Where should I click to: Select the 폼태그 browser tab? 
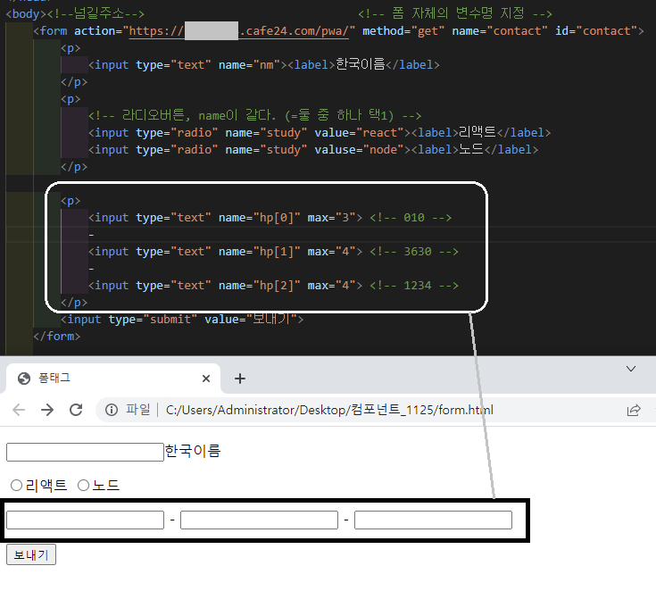(x=113, y=379)
